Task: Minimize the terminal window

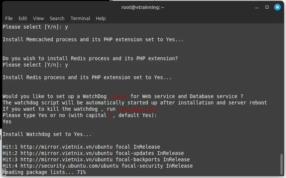Action: (256, 7)
